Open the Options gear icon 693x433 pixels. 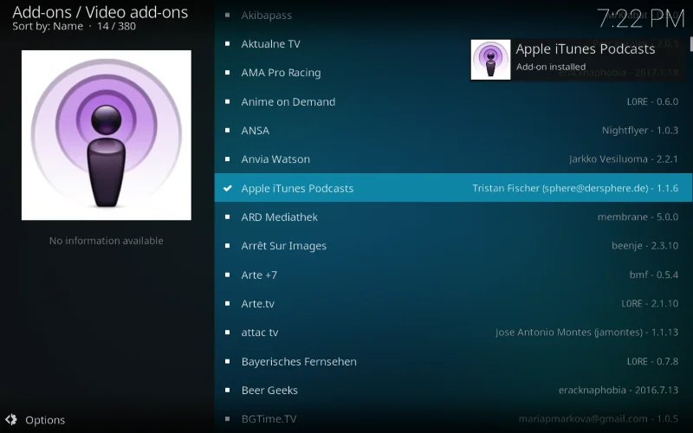tap(11, 419)
